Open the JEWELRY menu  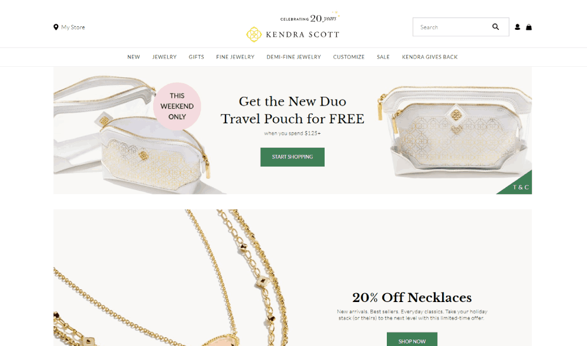click(x=164, y=57)
